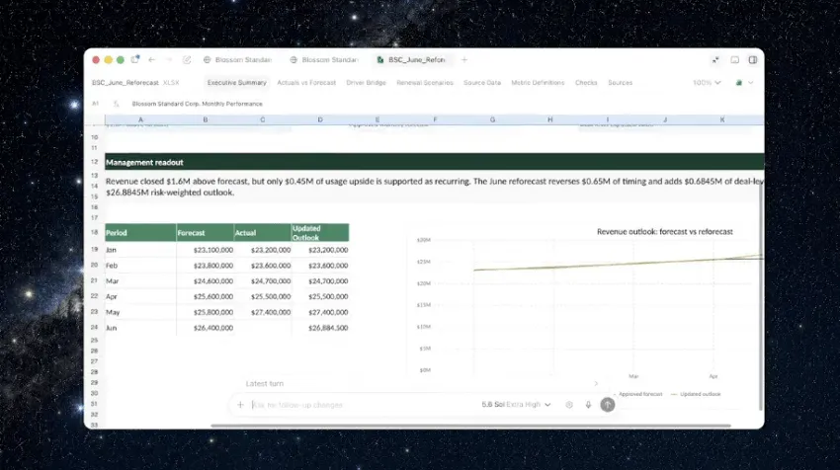840x470 pixels.
Task: Select row 12 header
Action: coord(94,162)
